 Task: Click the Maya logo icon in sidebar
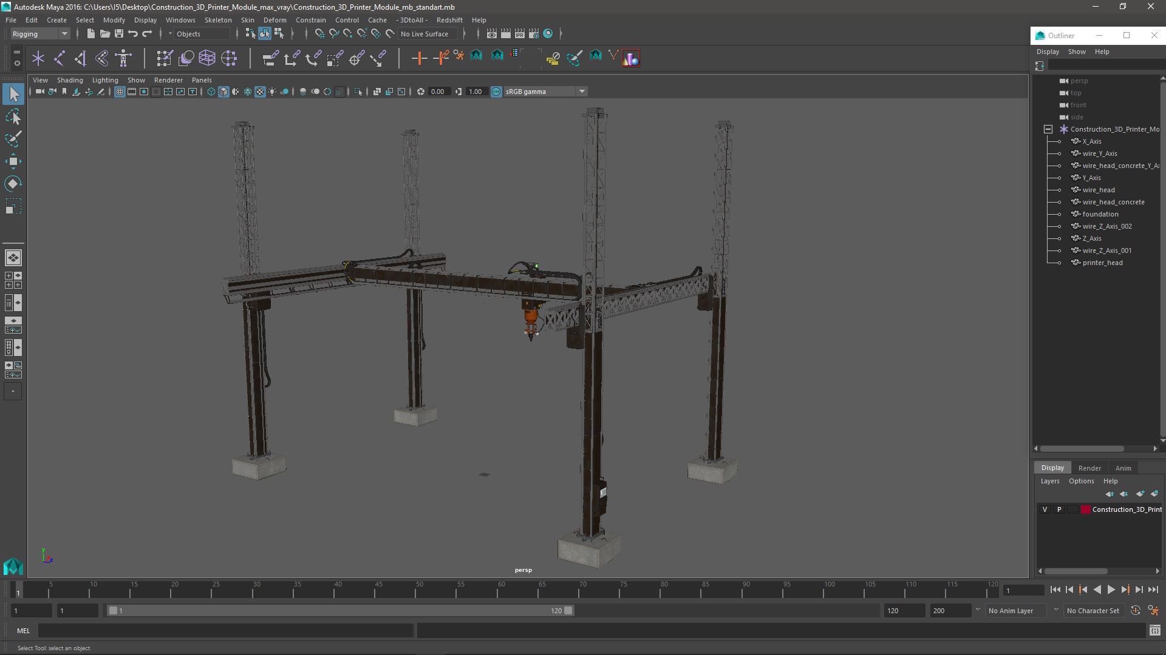[x=13, y=566]
